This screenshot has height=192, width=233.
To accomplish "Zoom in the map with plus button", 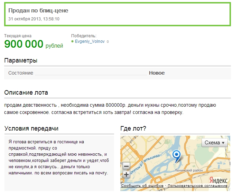I will (x=126, y=174).
